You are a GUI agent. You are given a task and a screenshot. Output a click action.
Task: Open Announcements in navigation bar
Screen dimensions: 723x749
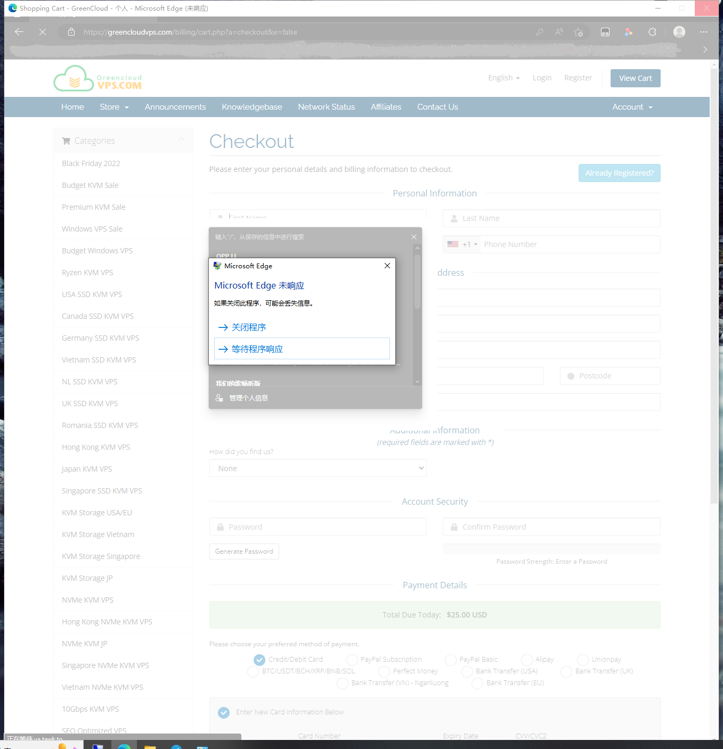[175, 107]
